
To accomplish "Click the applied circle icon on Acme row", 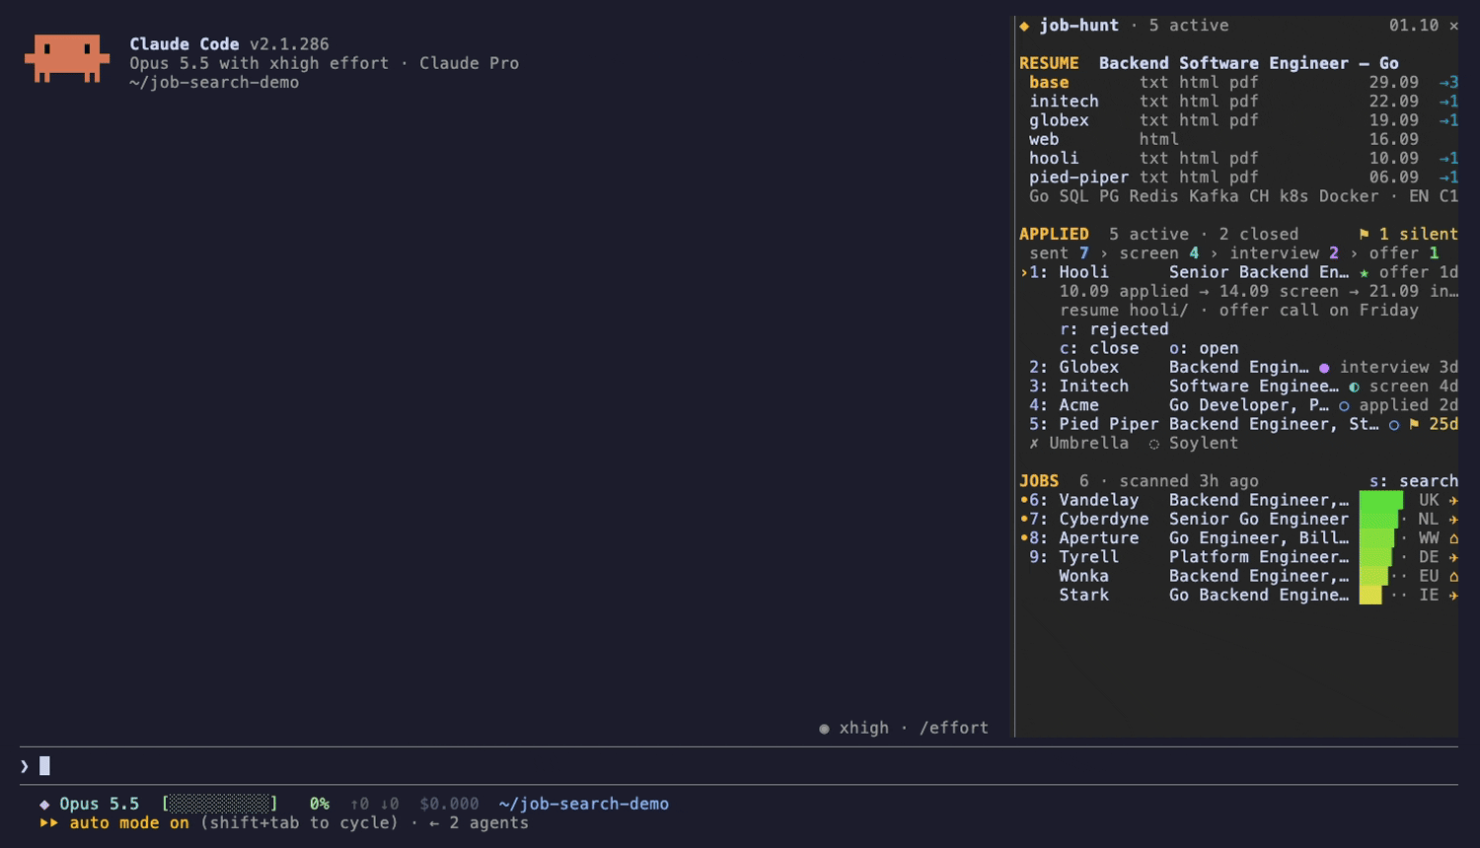I will point(1344,405).
